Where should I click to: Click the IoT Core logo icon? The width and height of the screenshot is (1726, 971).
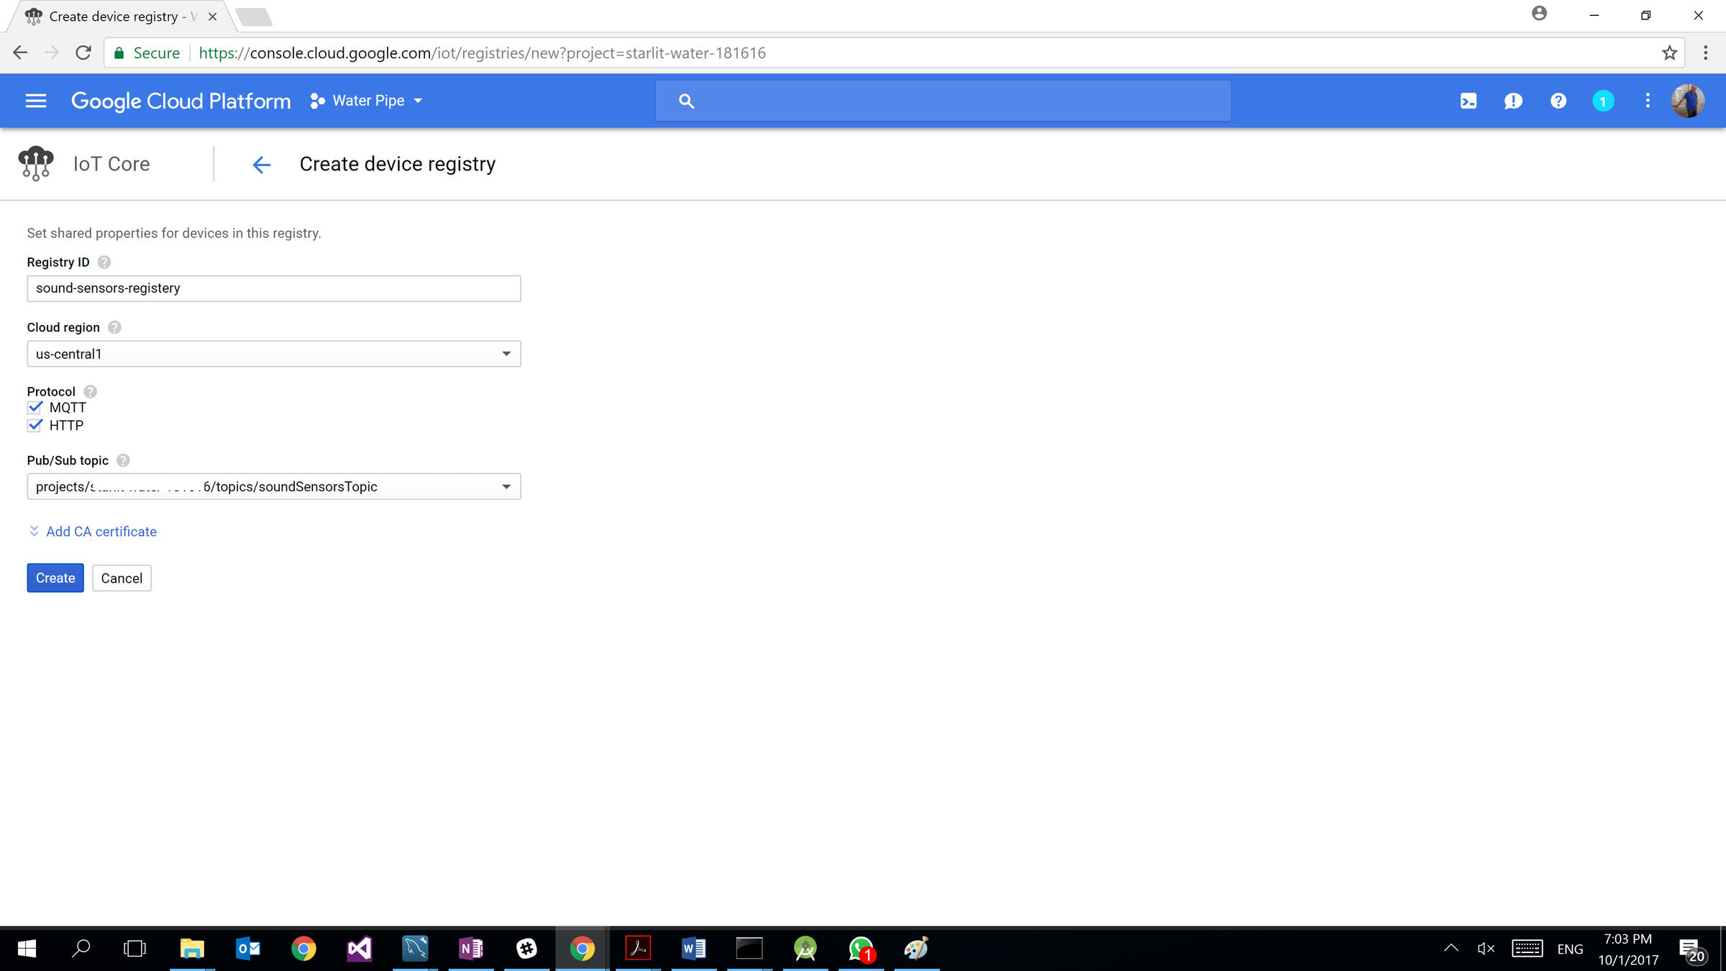click(x=36, y=164)
